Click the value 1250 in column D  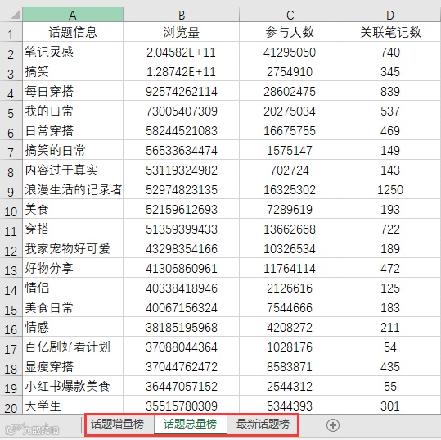[x=390, y=189]
